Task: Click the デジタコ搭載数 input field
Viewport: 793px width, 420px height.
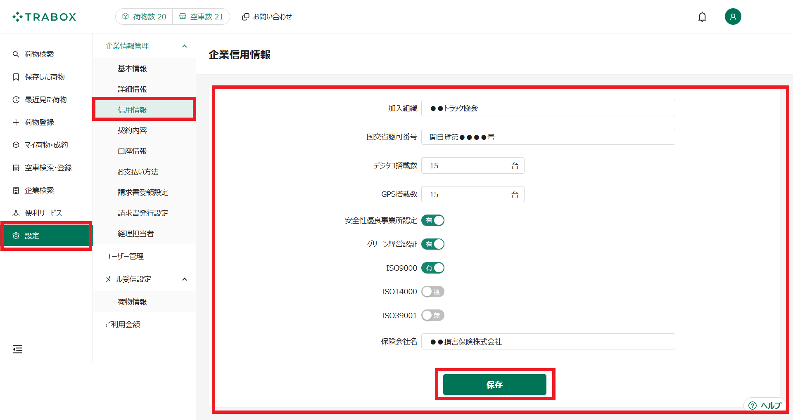Action: (x=473, y=165)
